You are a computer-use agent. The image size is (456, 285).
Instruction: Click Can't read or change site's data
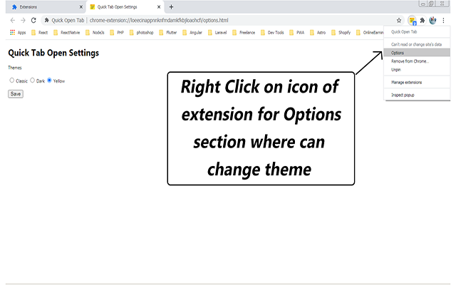(417, 44)
